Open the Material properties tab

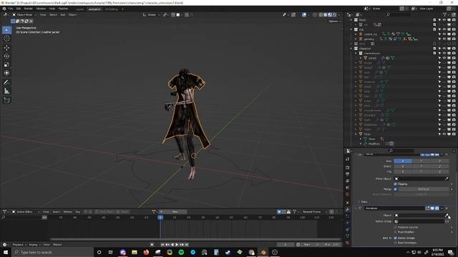click(x=348, y=243)
